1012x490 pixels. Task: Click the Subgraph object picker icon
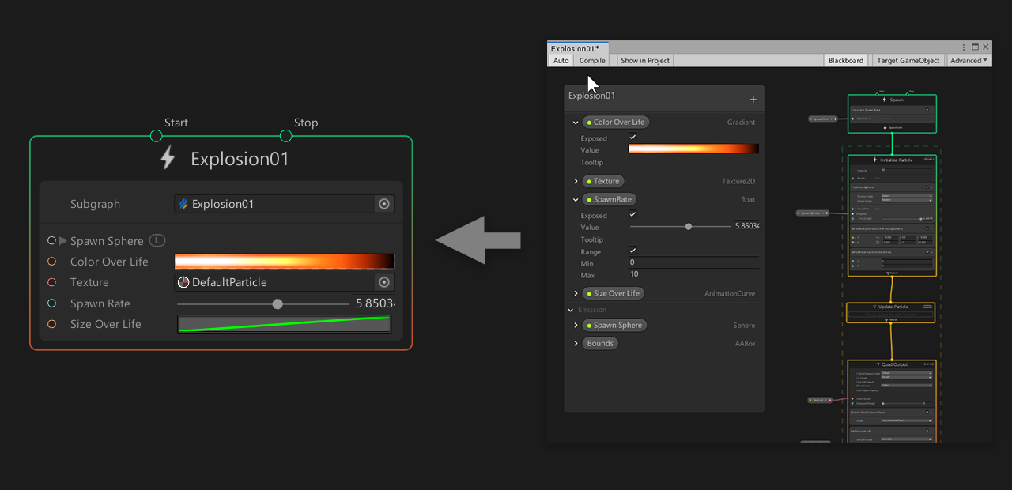click(x=384, y=204)
